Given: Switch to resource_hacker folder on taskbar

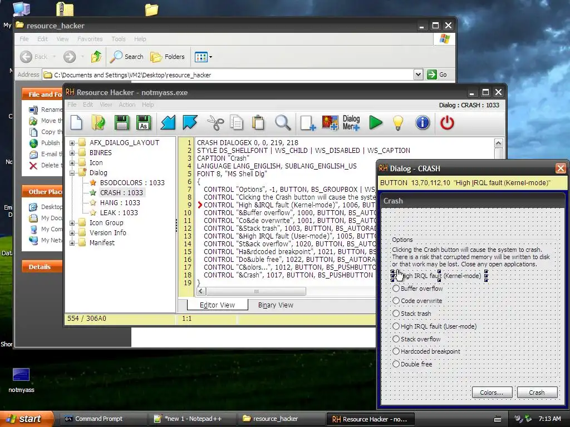Looking at the screenshot, I should [281, 419].
